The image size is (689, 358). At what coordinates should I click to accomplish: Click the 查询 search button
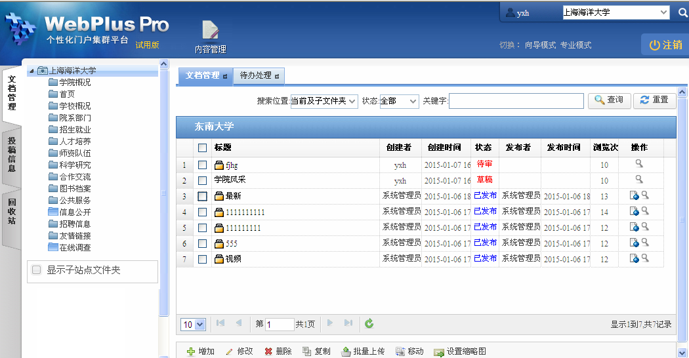tap(609, 100)
